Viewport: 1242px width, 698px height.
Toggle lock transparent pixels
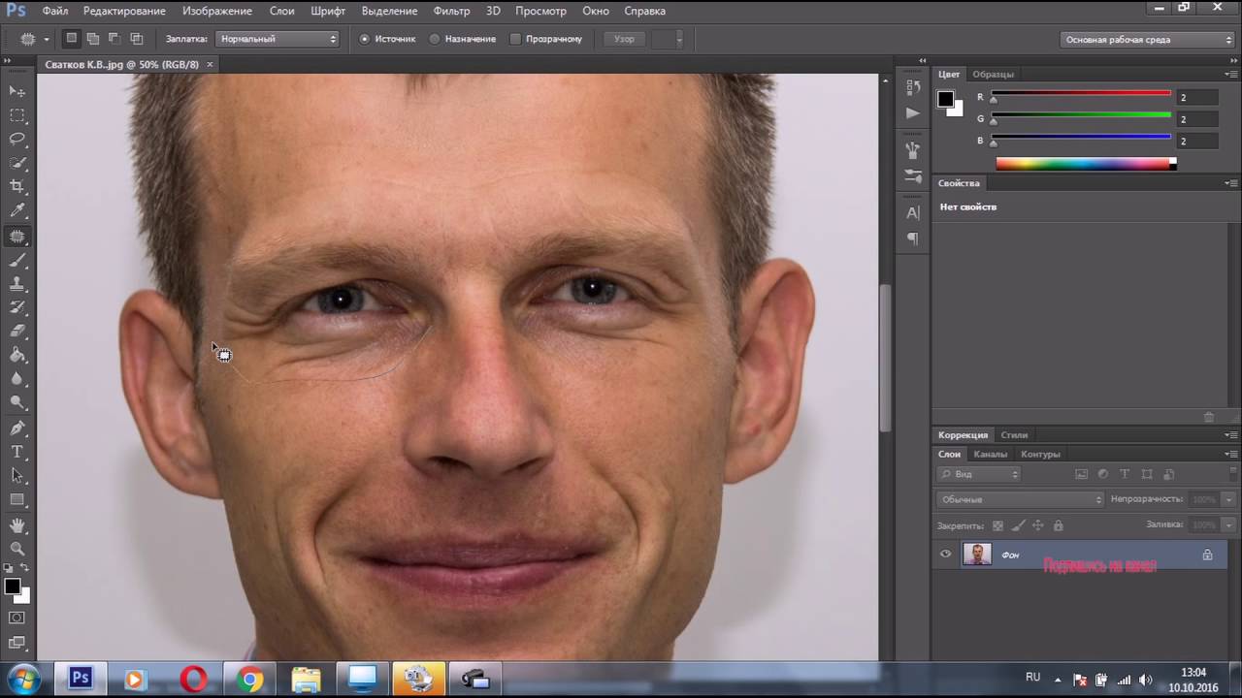pyautogui.click(x=997, y=525)
